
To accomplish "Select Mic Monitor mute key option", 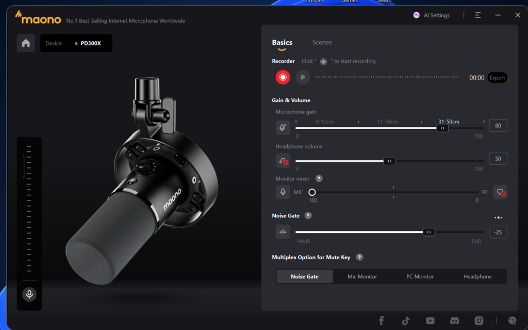I will pos(362,276).
